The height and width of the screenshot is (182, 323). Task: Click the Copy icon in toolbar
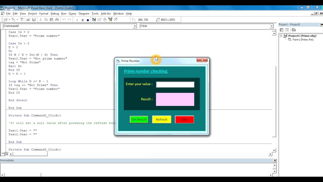[46, 19]
